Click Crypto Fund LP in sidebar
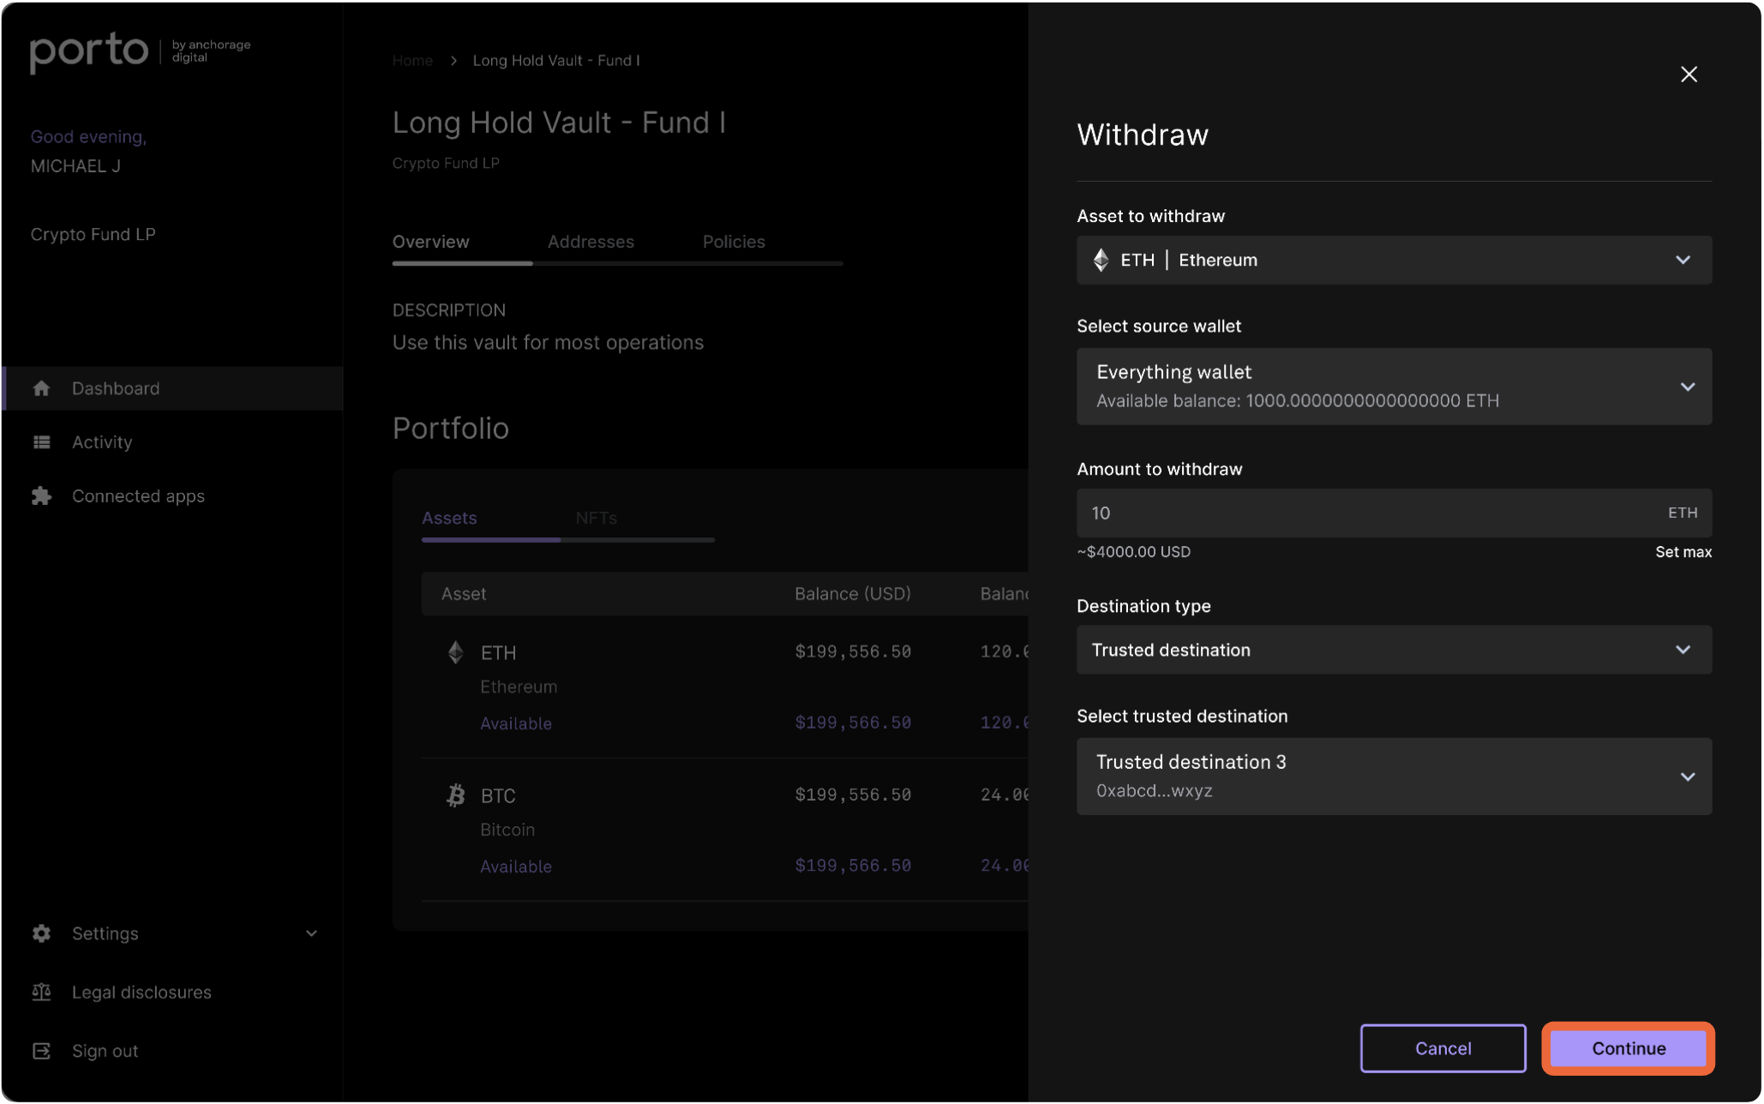Viewport: 1764px width, 1104px height. click(93, 234)
